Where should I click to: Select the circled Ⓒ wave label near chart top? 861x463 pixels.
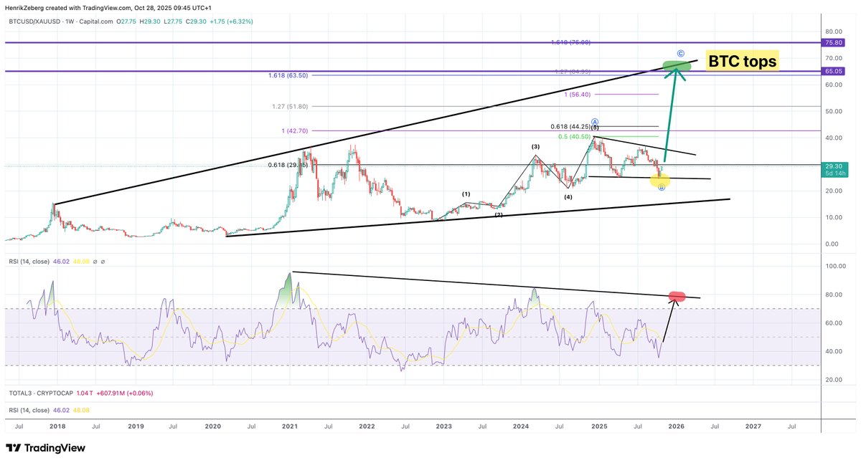point(680,52)
